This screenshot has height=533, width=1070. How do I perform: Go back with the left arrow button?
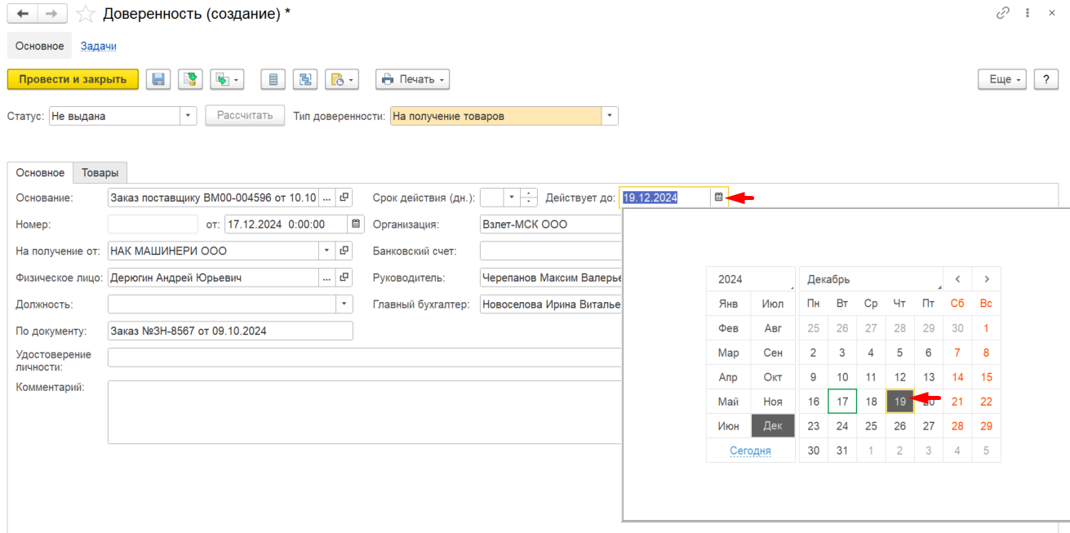coord(22,13)
